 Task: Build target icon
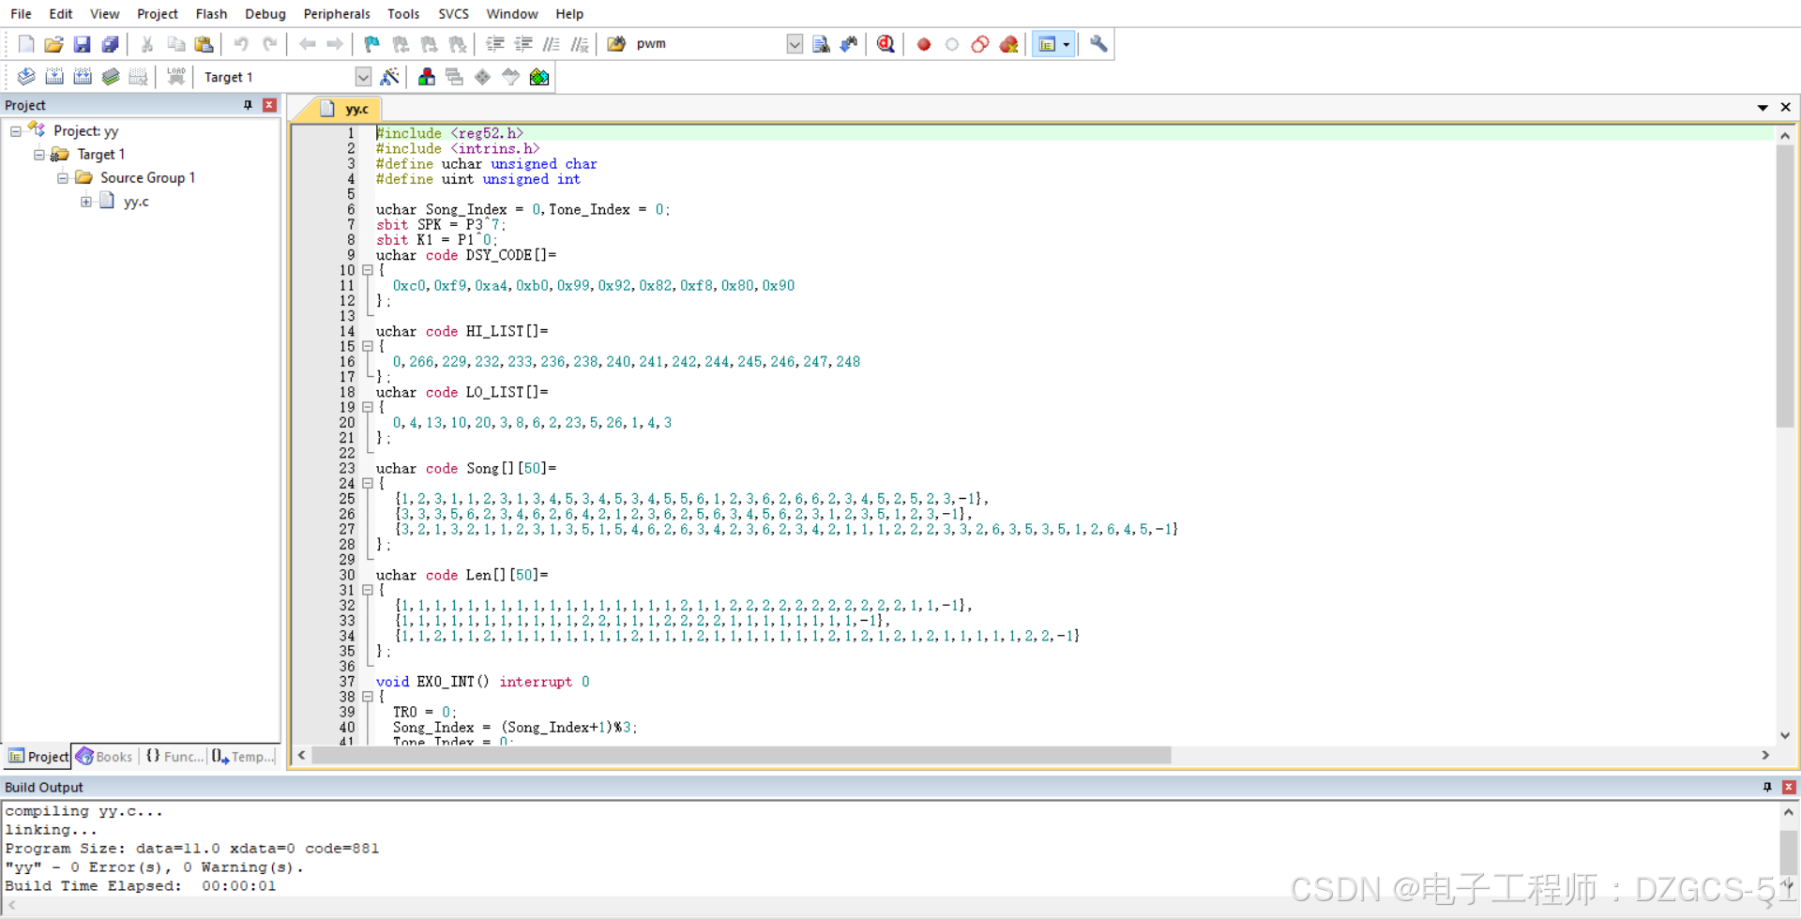[54, 77]
